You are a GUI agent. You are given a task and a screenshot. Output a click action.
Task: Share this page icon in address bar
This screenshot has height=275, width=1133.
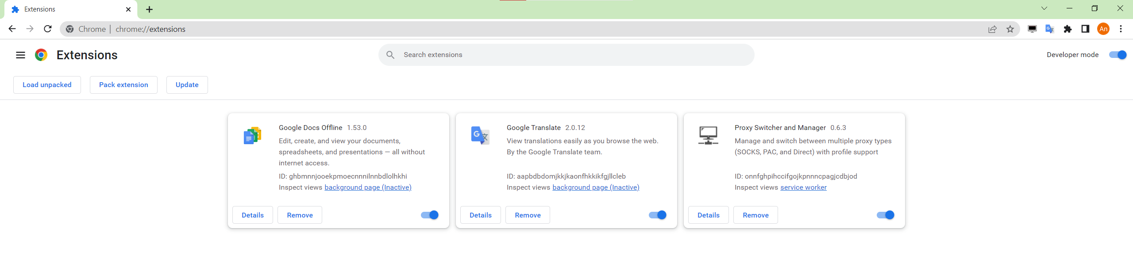[x=993, y=29]
